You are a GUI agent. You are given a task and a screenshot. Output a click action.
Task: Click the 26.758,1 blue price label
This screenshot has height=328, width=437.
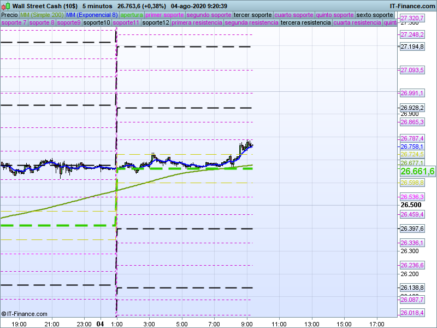pyautogui.click(x=412, y=147)
